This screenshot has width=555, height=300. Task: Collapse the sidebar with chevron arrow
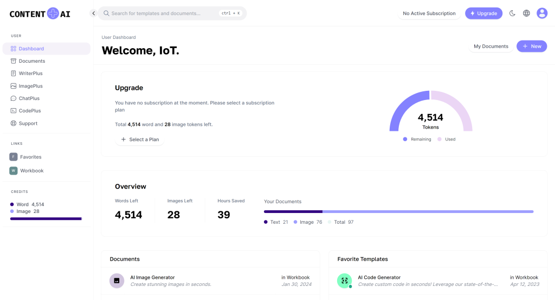(93, 14)
